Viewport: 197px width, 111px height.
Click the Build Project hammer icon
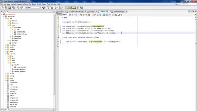[x=48, y=7]
